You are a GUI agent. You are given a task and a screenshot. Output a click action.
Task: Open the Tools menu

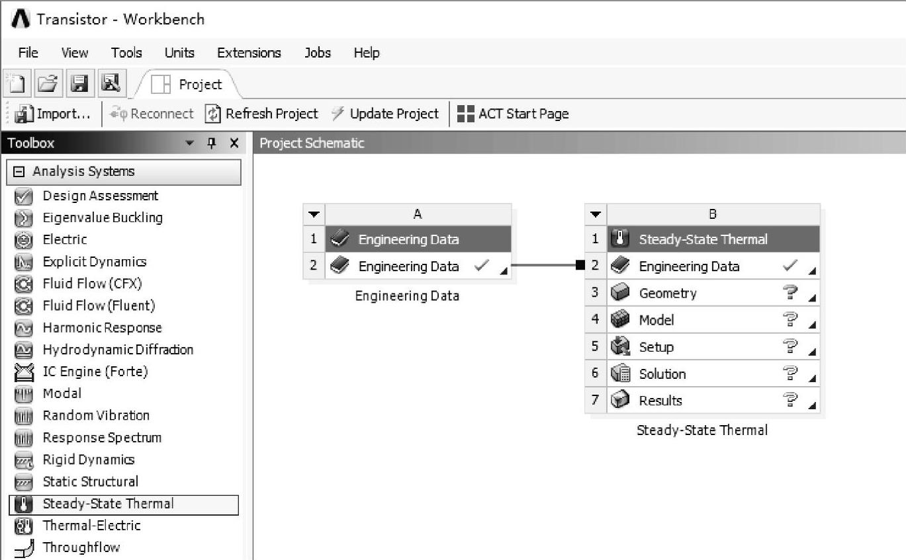126,53
